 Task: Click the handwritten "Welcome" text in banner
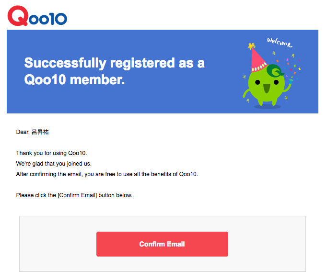coord(280,42)
